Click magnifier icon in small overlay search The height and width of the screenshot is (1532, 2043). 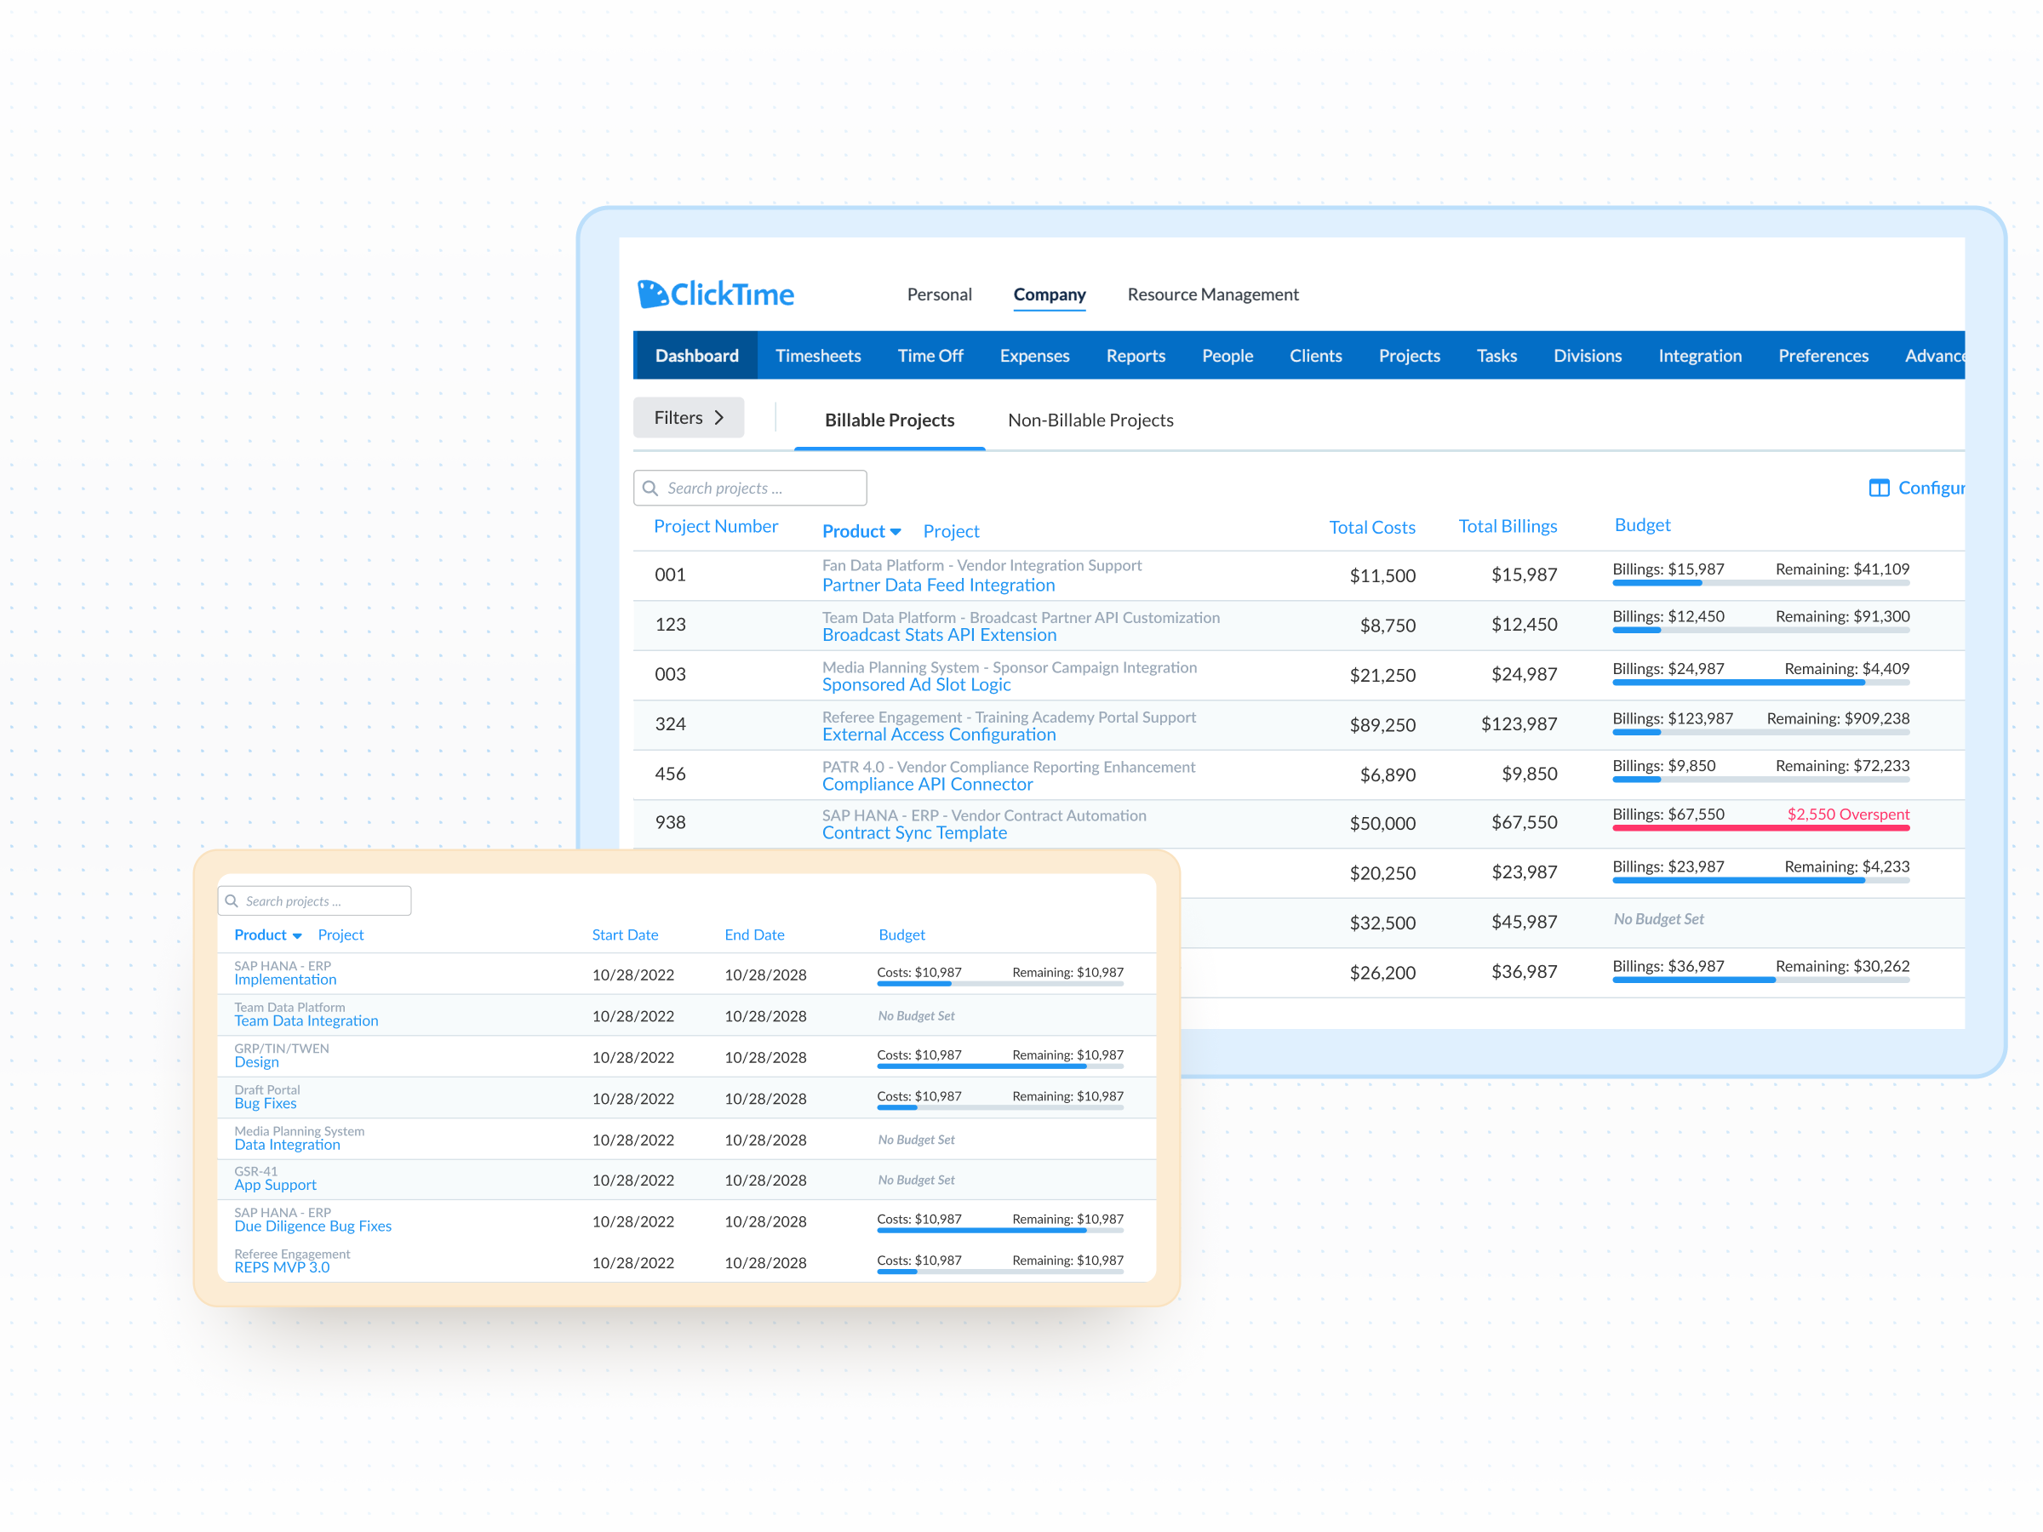(x=232, y=900)
